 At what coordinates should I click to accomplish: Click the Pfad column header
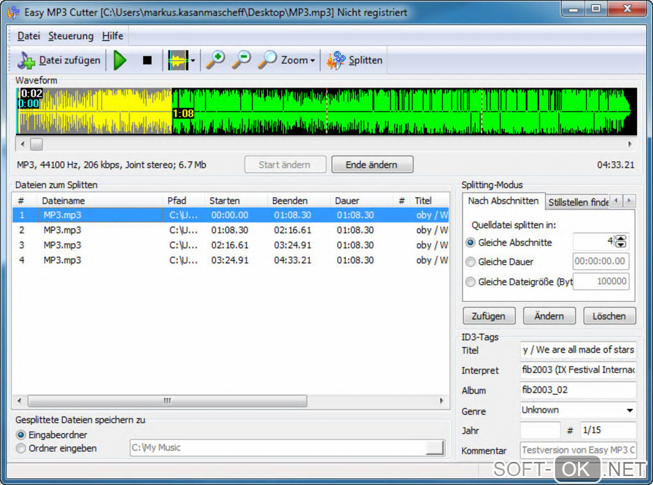pyautogui.click(x=183, y=201)
